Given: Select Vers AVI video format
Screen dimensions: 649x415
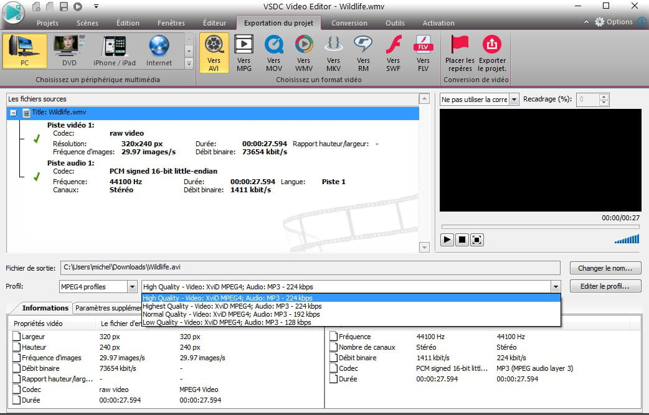Looking at the screenshot, I should tap(214, 53).
